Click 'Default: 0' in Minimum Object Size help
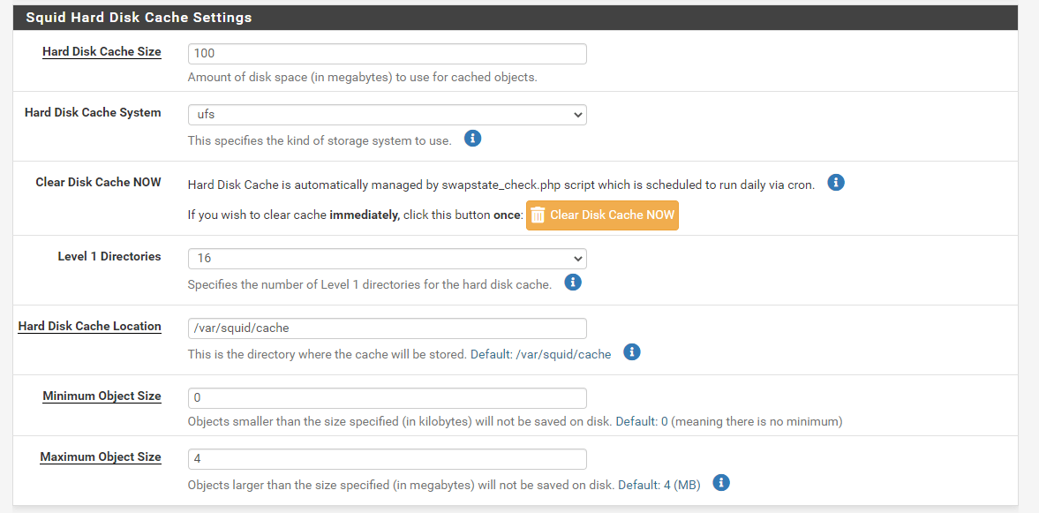This screenshot has width=1039, height=513. click(x=642, y=421)
